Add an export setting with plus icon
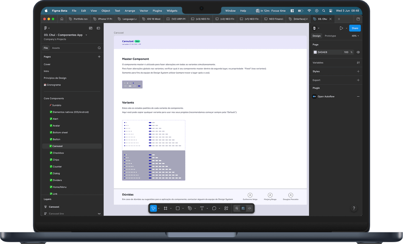 pos(358,80)
